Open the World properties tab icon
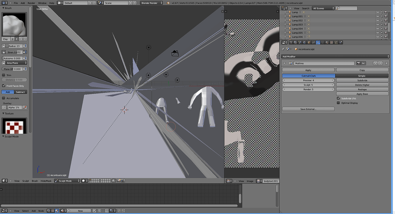This screenshot has width=395, height=214. pyautogui.click(x=304, y=42)
